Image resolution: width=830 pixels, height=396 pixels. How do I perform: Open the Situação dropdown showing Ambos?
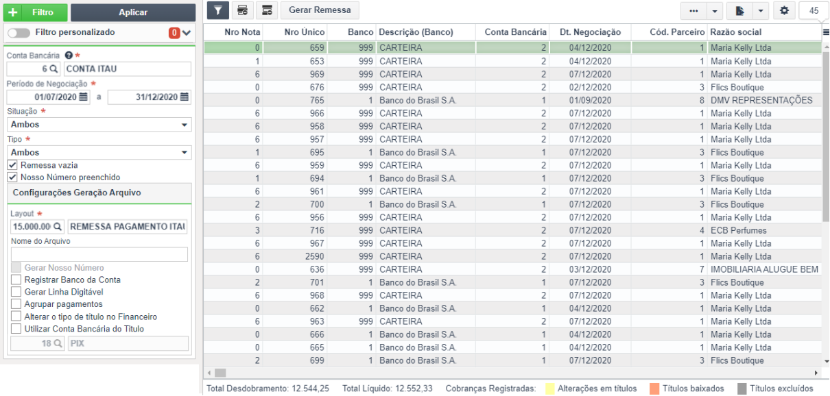click(99, 125)
